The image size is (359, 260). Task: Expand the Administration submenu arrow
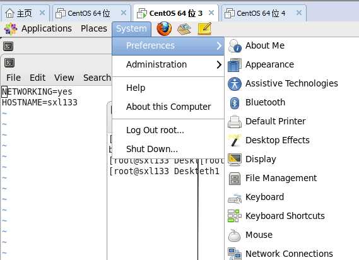(219, 64)
